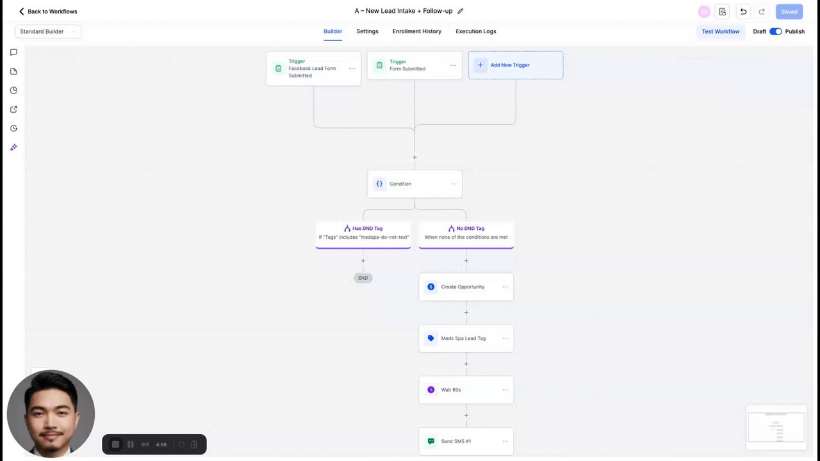Click the Test Workflow button
This screenshot has height=461, width=820.
pyautogui.click(x=720, y=31)
